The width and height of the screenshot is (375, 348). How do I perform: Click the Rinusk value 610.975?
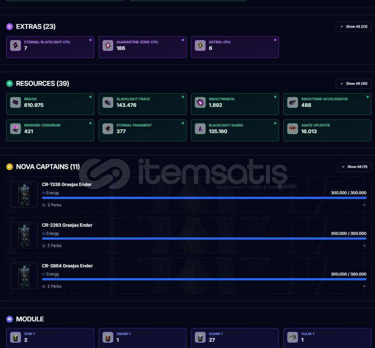pyautogui.click(x=34, y=105)
